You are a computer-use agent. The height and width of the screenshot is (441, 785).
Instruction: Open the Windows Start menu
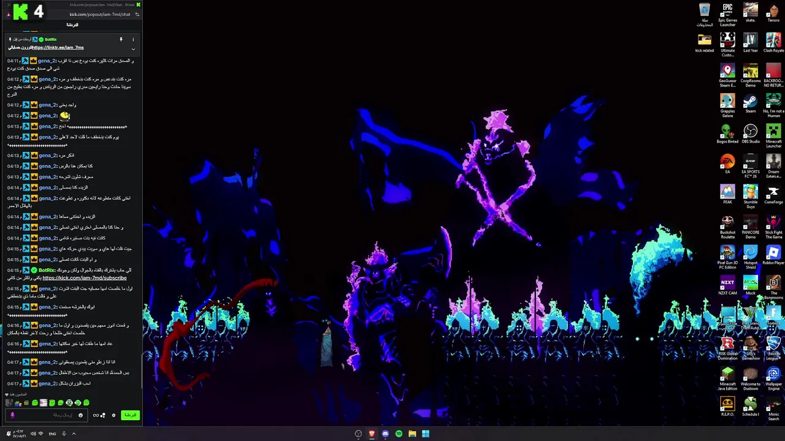[x=426, y=434]
